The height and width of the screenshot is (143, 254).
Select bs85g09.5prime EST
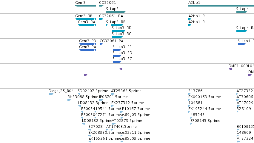[x=122, y=142]
